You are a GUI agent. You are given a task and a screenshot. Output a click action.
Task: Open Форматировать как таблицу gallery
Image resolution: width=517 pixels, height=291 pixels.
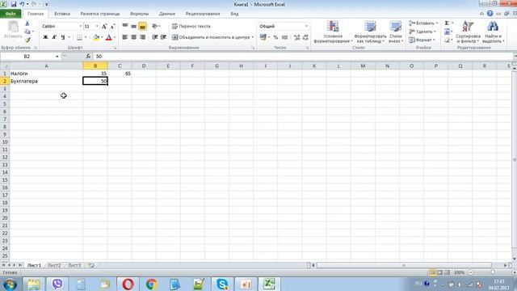pos(370,32)
